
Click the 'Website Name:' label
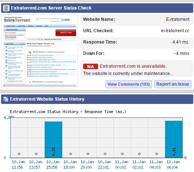[99, 19]
